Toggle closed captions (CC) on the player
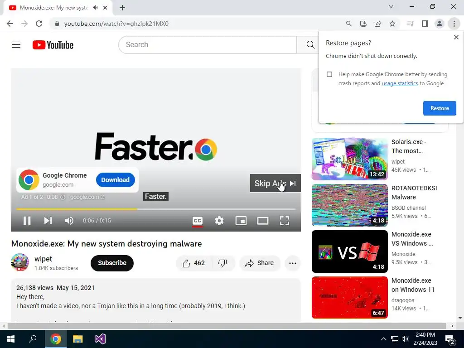 coord(198,221)
